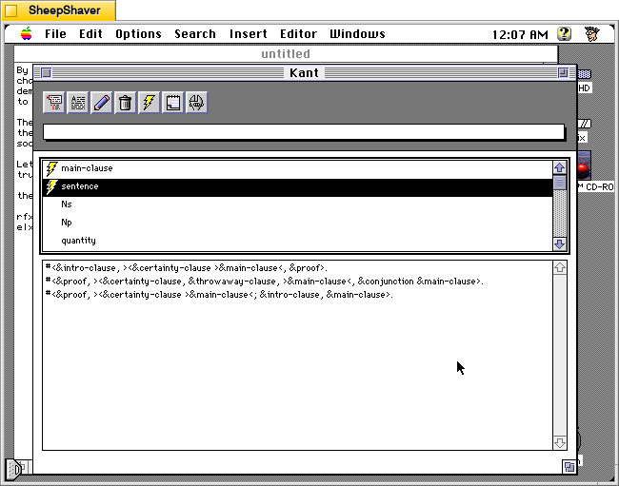The height and width of the screenshot is (486, 619).
Task: Open the application switcher icon in the menu bar
Action: point(592,34)
